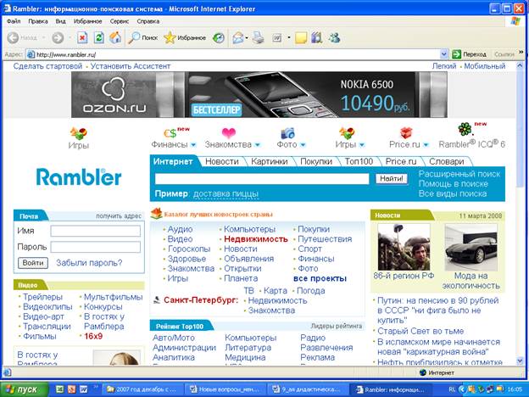Open the History (журнал) icon

tap(219, 38)
